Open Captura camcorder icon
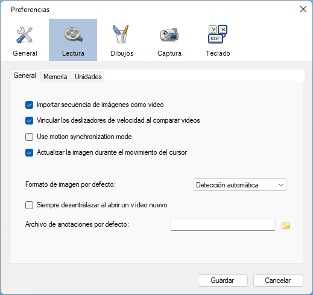The image size is (313, 295). click(169, 34)
